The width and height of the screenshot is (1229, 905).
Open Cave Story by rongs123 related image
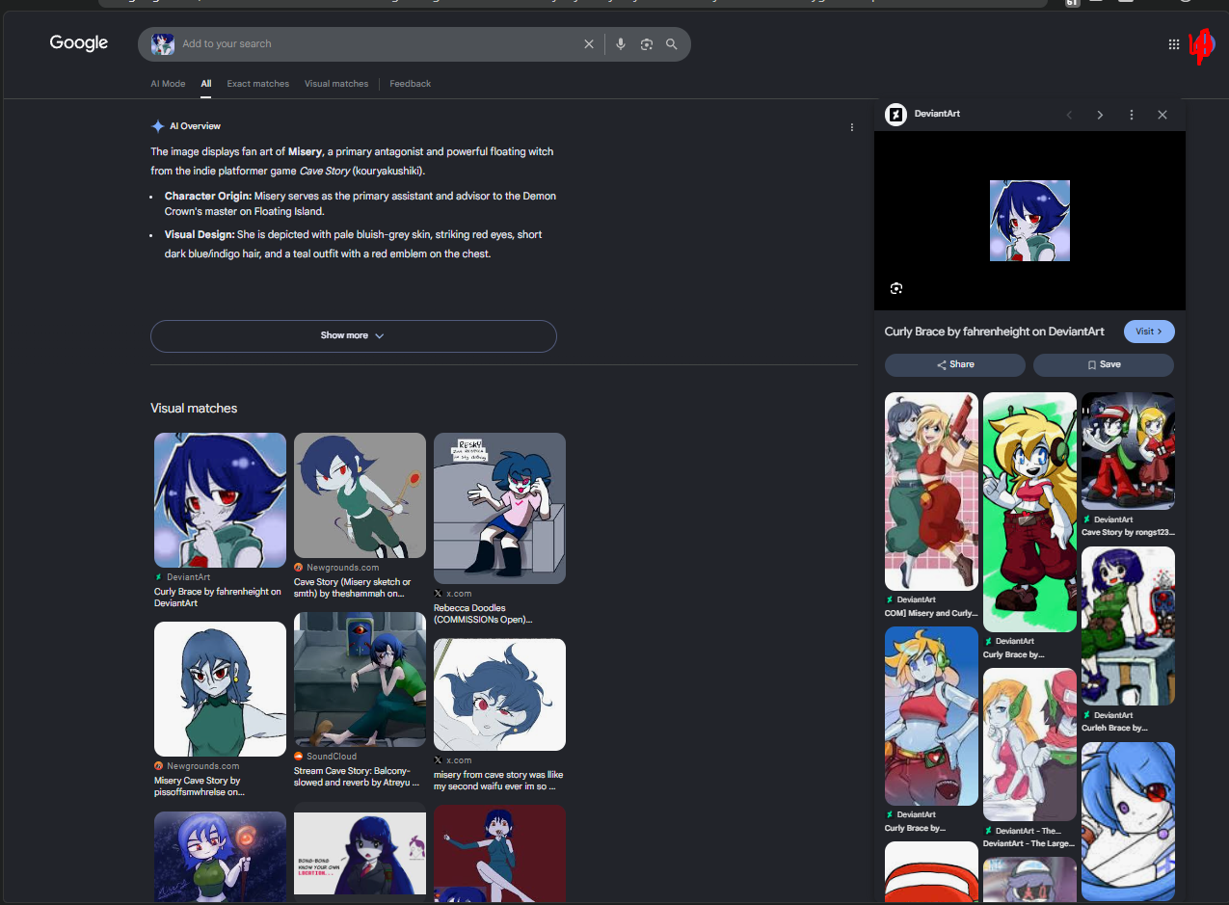pyautogui.click(x=1128, y=451)
